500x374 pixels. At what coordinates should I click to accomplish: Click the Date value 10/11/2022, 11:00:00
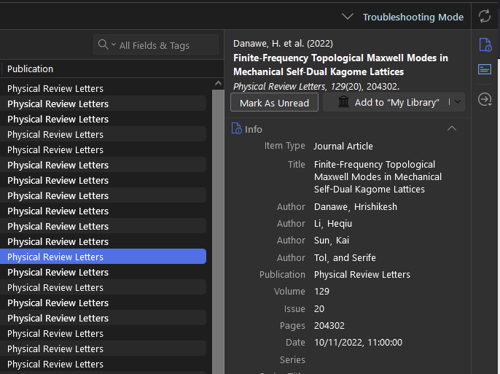tap(358, 342)
